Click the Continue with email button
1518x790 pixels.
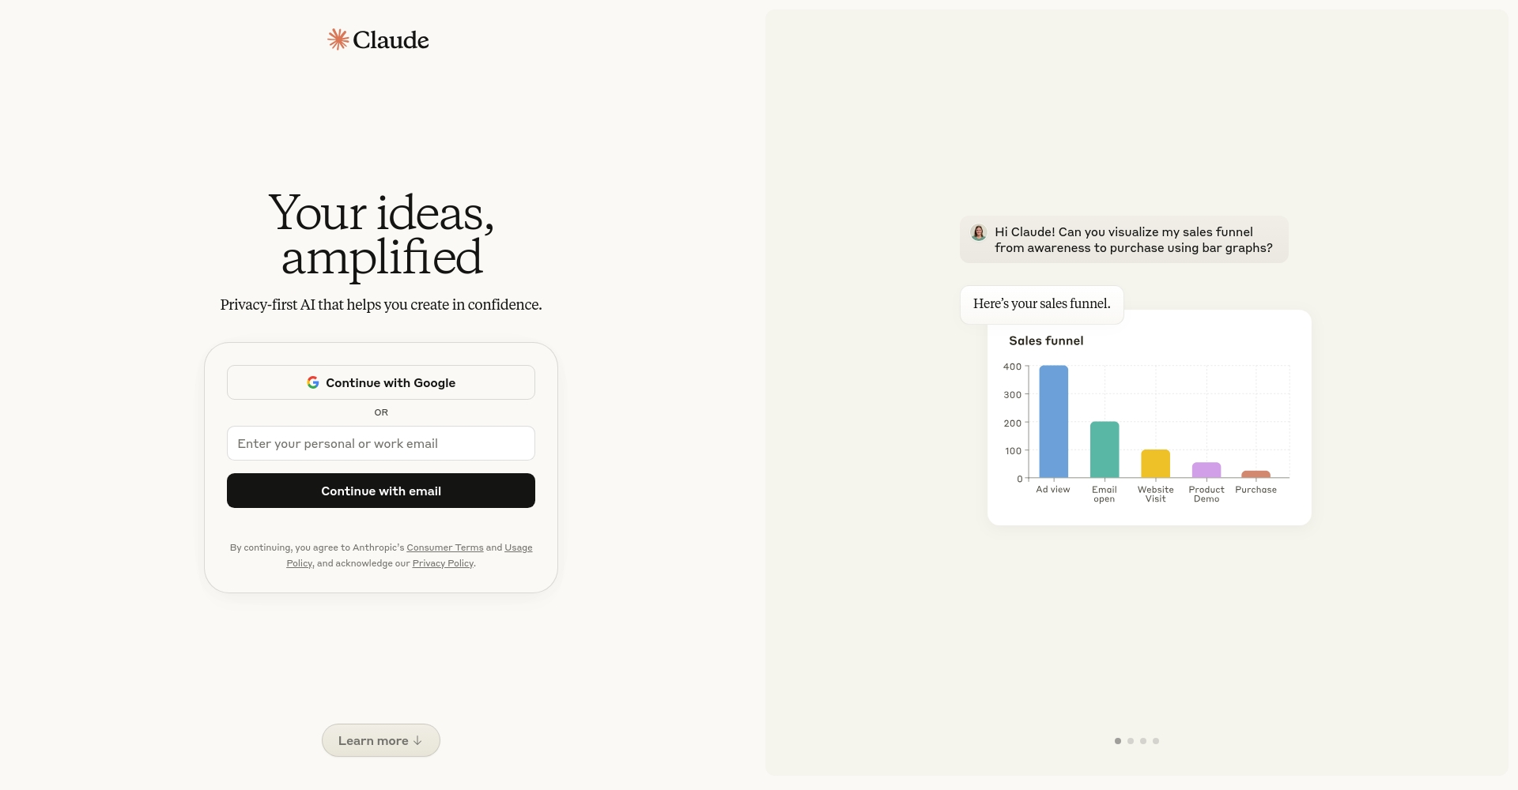pyautogui.click(x=381, y=491)
